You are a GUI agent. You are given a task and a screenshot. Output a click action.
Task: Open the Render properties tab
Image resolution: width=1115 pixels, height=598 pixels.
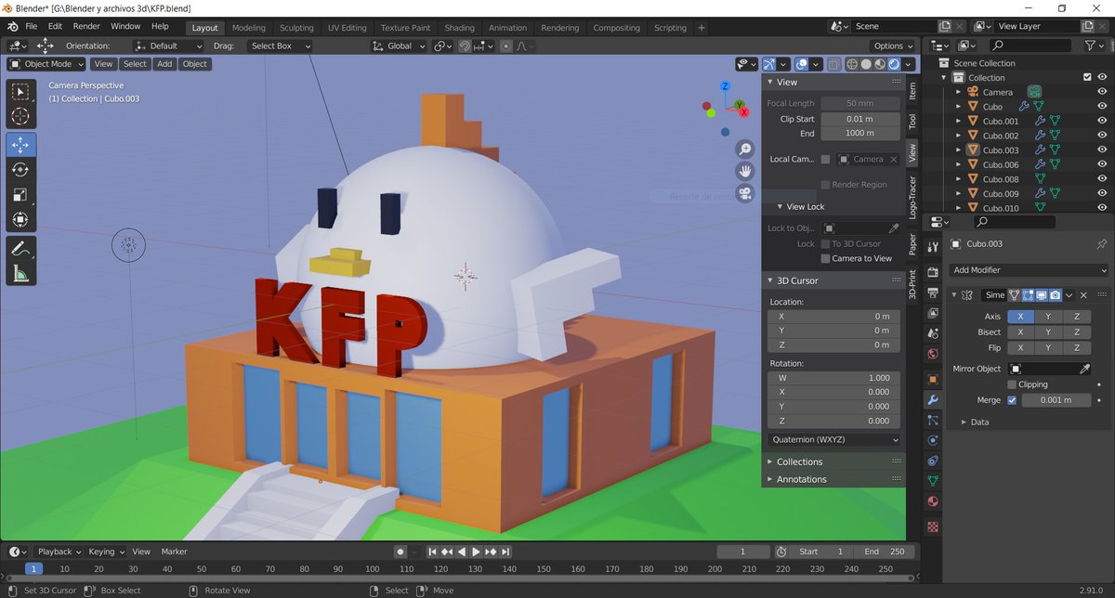click(933, 273)
